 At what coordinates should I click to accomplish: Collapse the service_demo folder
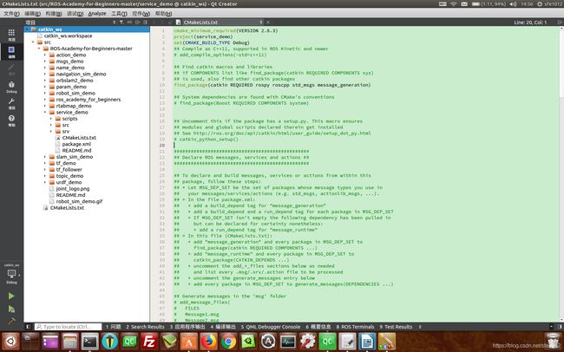[x=45, y=112]
